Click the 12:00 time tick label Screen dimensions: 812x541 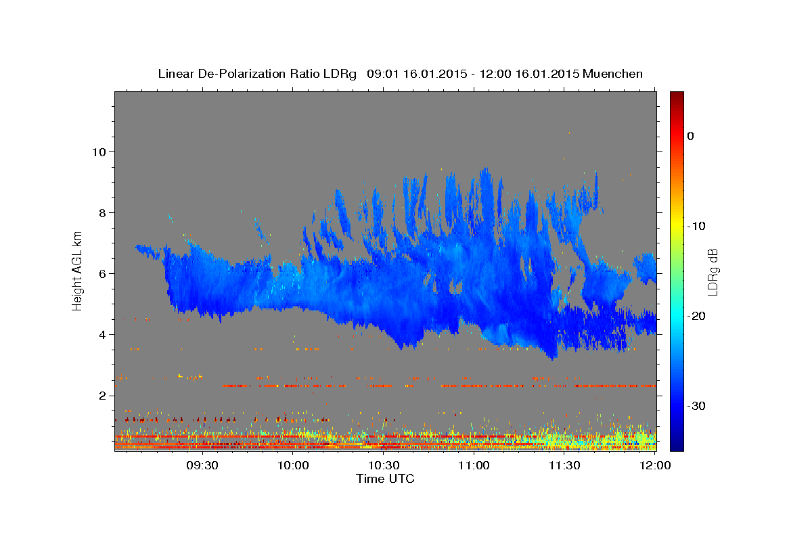point(654,466)
